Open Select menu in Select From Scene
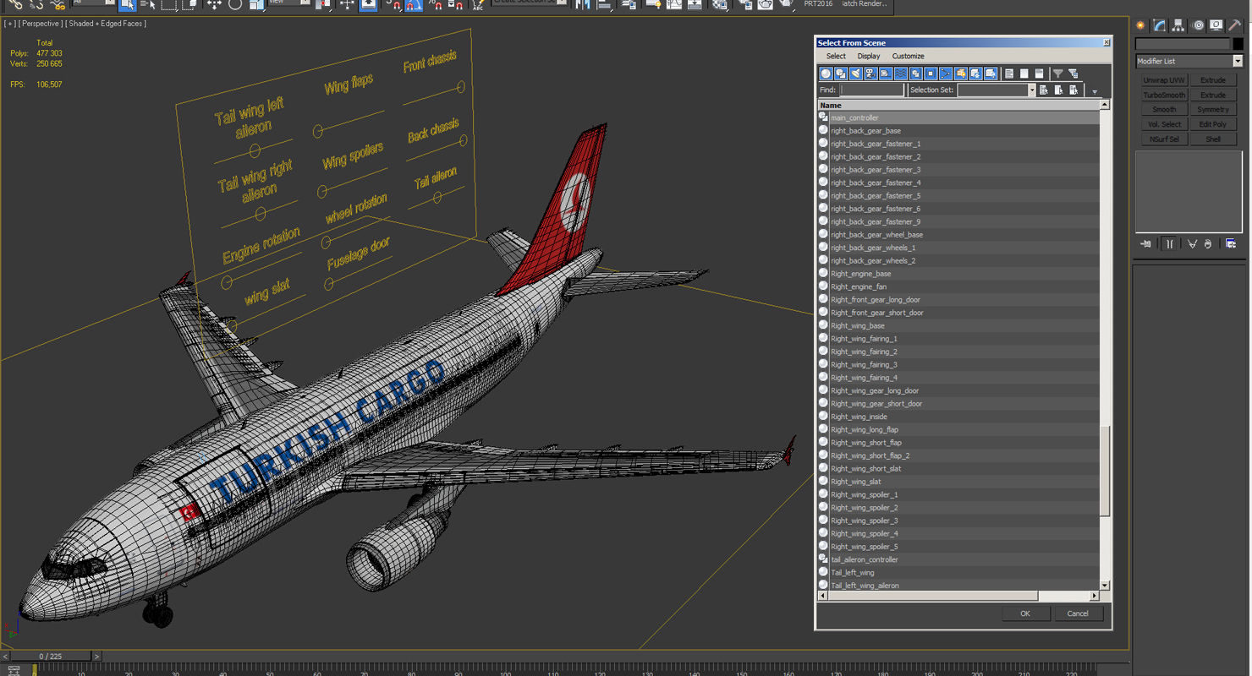Viewport: 1252px width, 676px height. pos(836,56)
